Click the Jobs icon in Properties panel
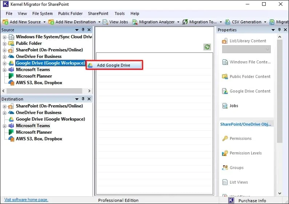289x204 pixels. 225,106
